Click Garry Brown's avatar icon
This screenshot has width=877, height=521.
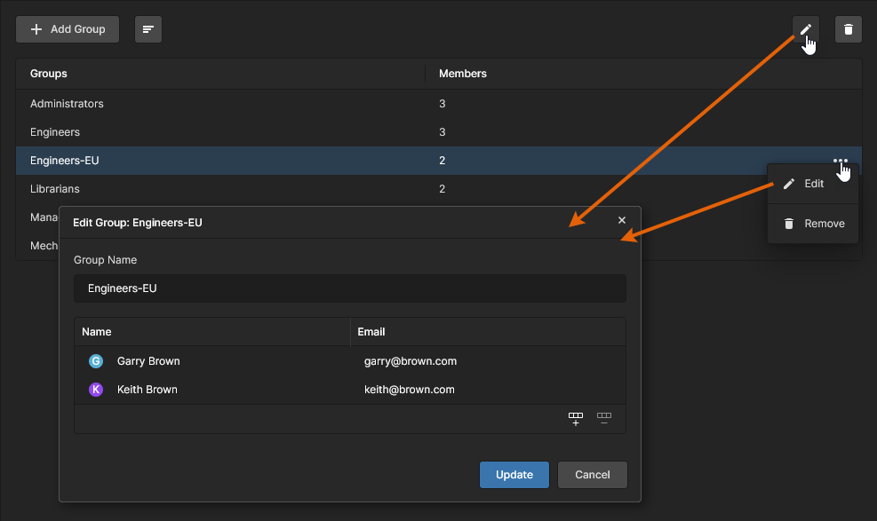[x=96, y=361]
